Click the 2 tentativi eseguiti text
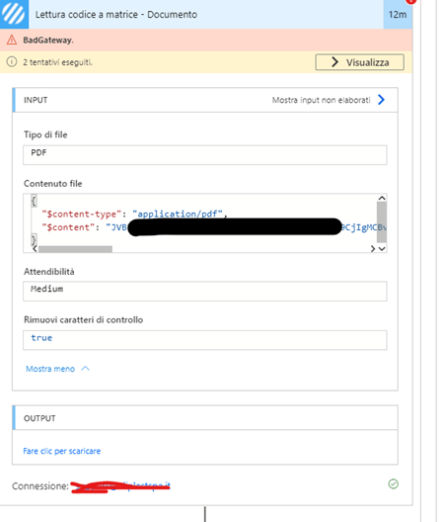The image size is (444, 522). 57,62
